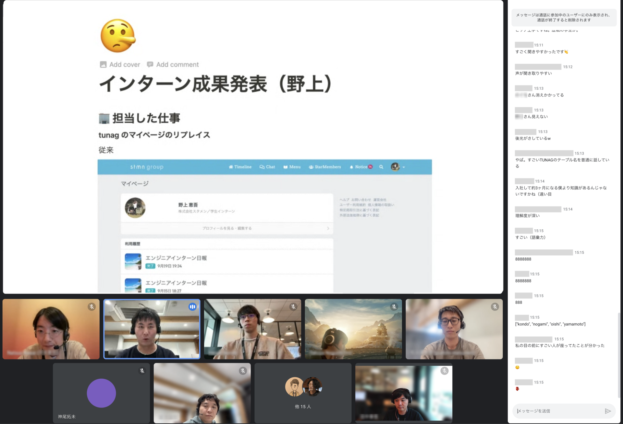Click the Add comment speech bubble
Viewport: 623px width, 424px height.
point(150,64)
